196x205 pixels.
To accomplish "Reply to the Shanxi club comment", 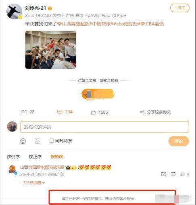I will coord(173,174).
